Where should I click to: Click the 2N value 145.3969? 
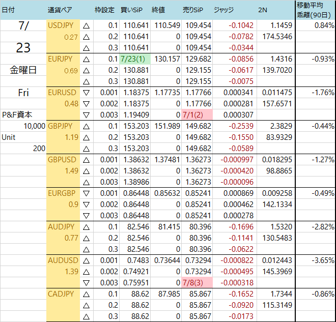(x=277, y=272)
